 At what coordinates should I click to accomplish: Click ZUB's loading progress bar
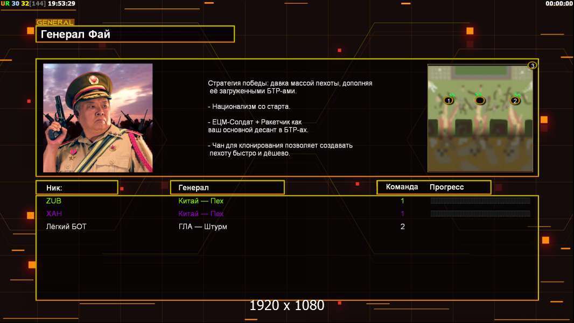tap(480, 200)
